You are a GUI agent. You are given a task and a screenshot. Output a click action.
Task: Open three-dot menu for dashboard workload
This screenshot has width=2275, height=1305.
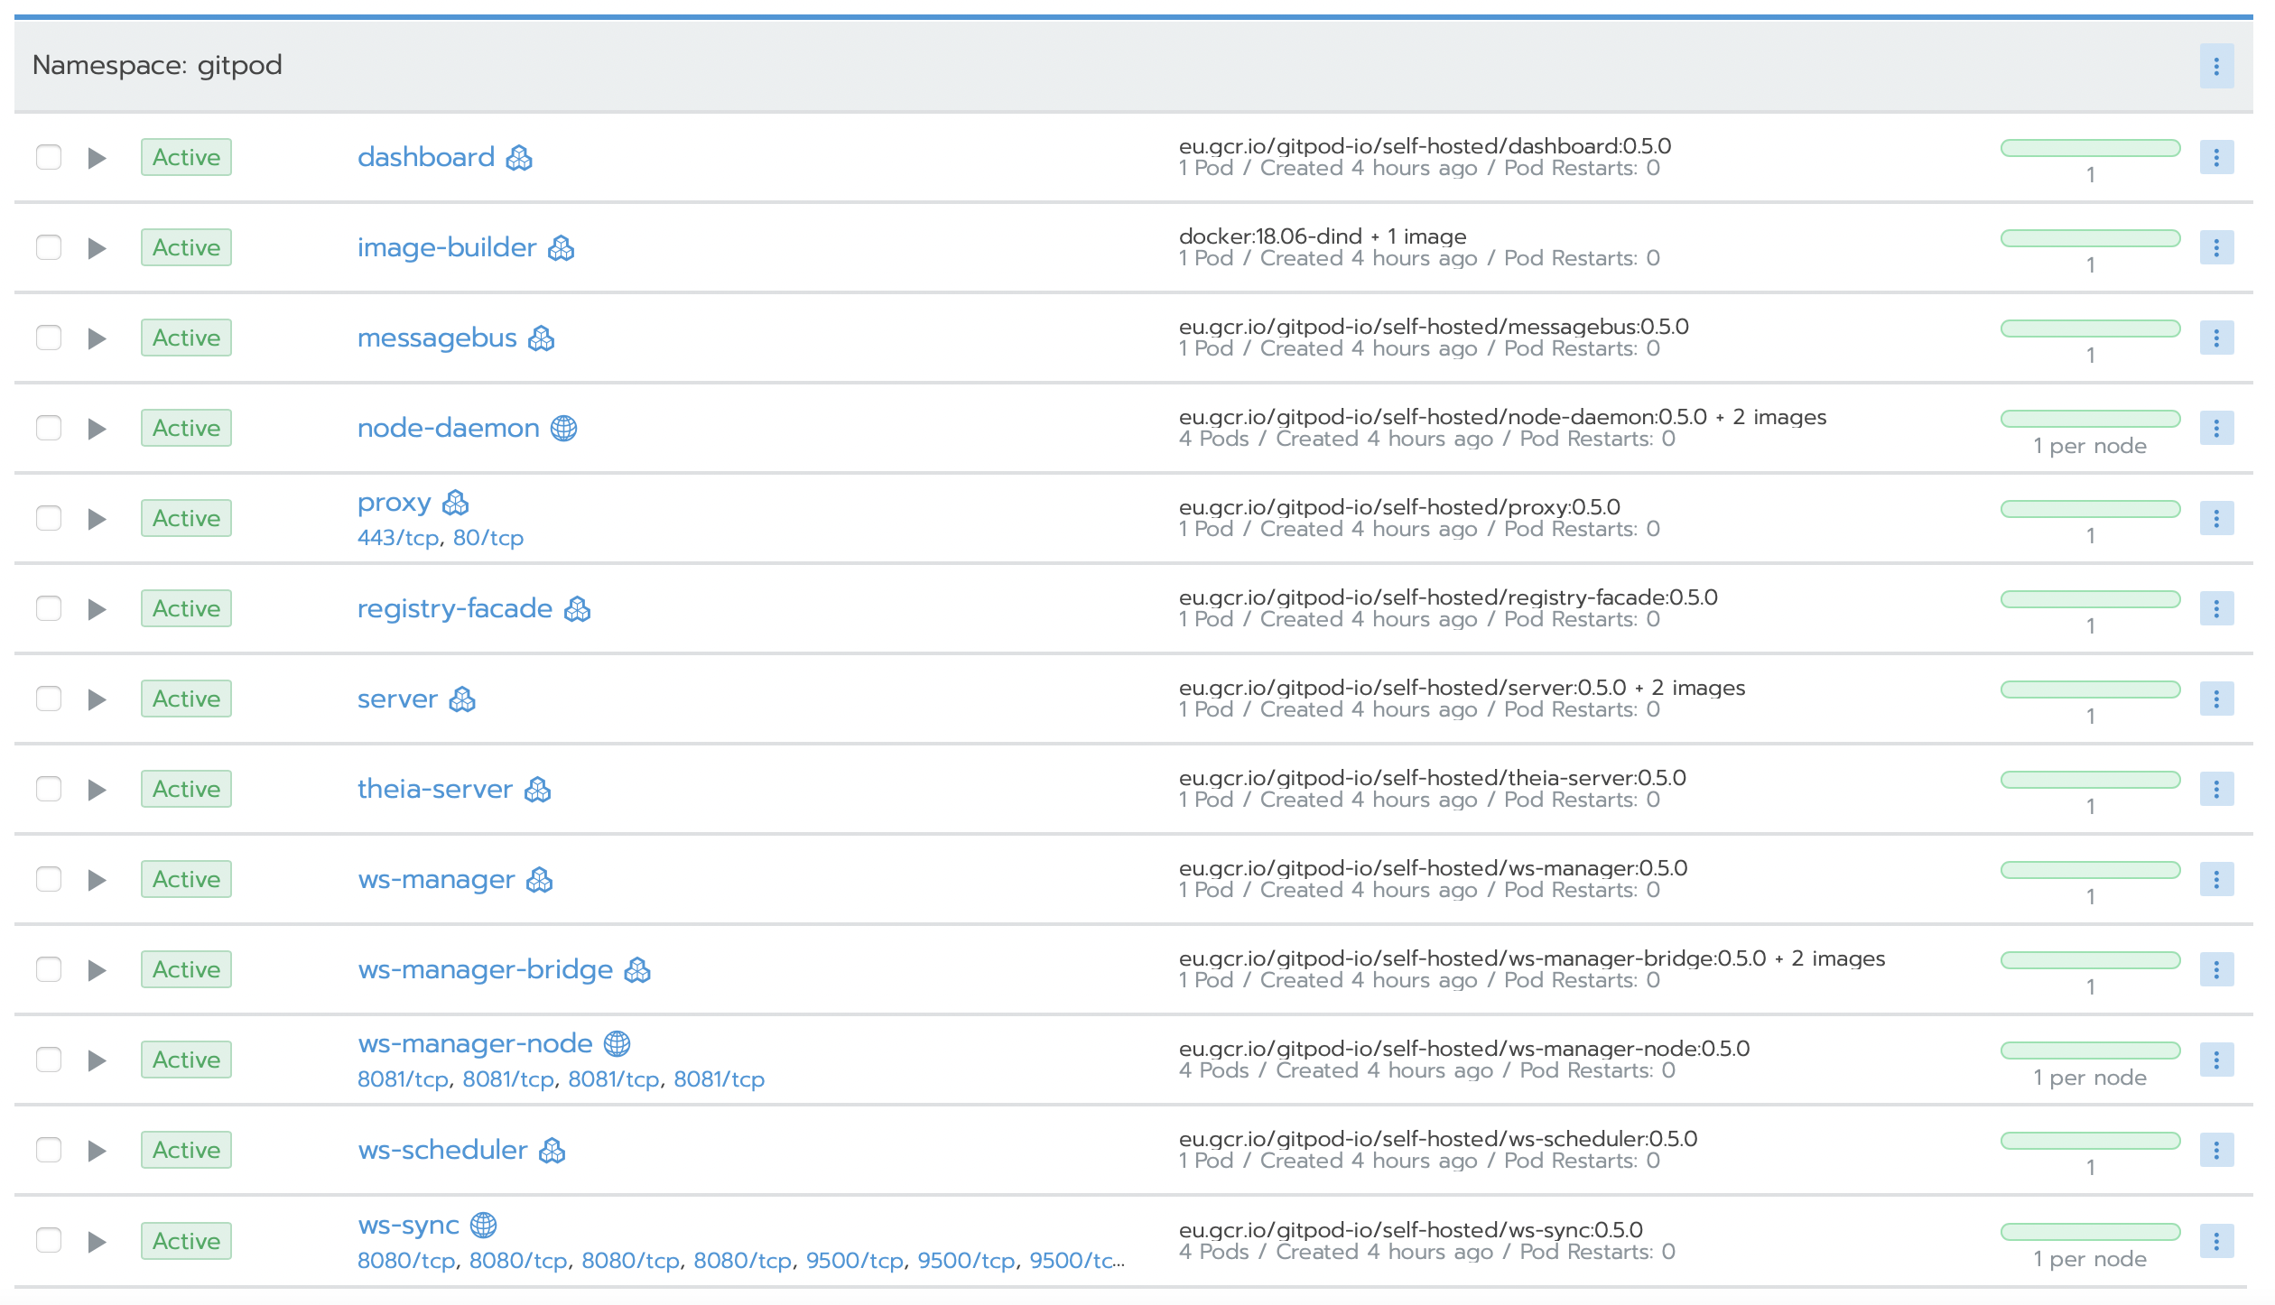2215,157
